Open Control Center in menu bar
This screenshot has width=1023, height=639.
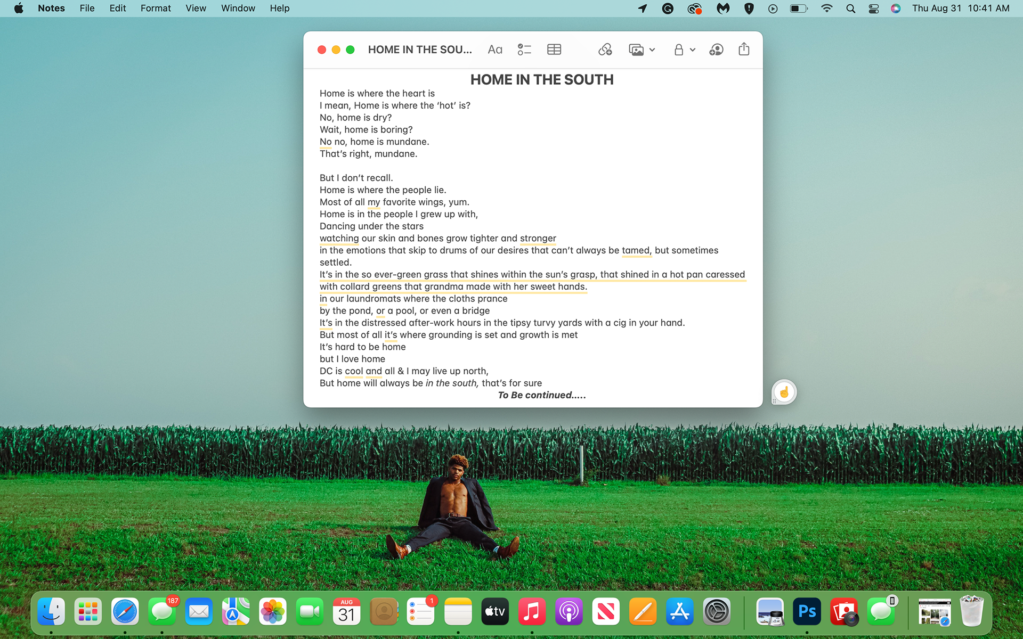(x=873, y=9)
